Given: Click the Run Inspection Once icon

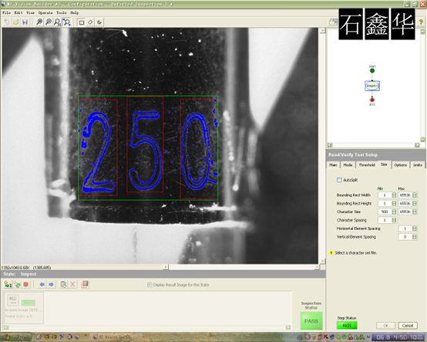Looking at the screenshot, I should (x=8, y=284).
